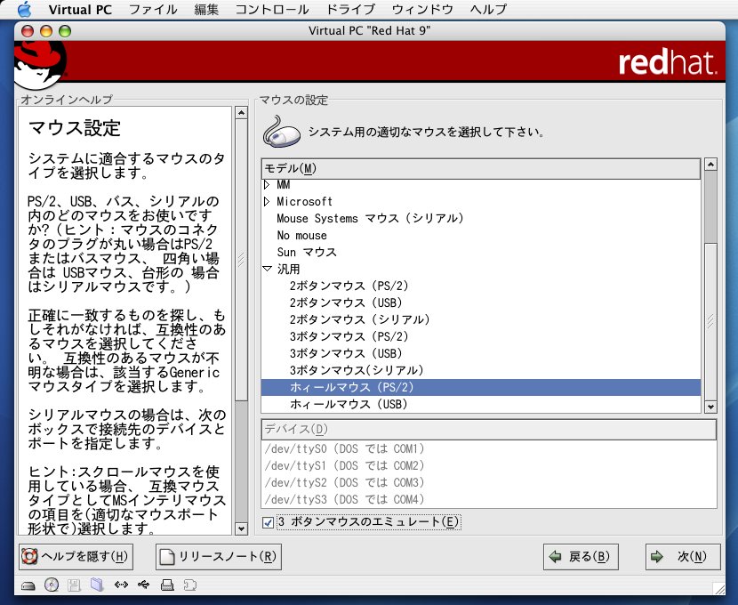Click the hard disk status icon

point(28,585)
